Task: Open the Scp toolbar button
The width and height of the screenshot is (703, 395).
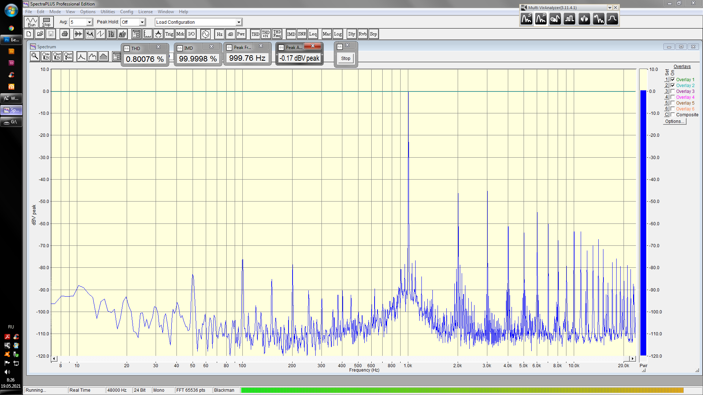Action: pyautogui.click(x=373, y=34)
